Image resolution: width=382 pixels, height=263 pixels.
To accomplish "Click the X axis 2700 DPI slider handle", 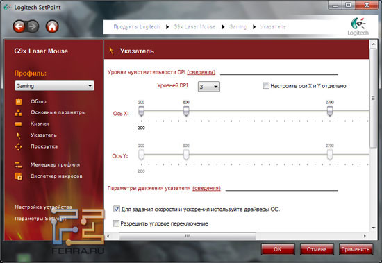I will 330,111.
